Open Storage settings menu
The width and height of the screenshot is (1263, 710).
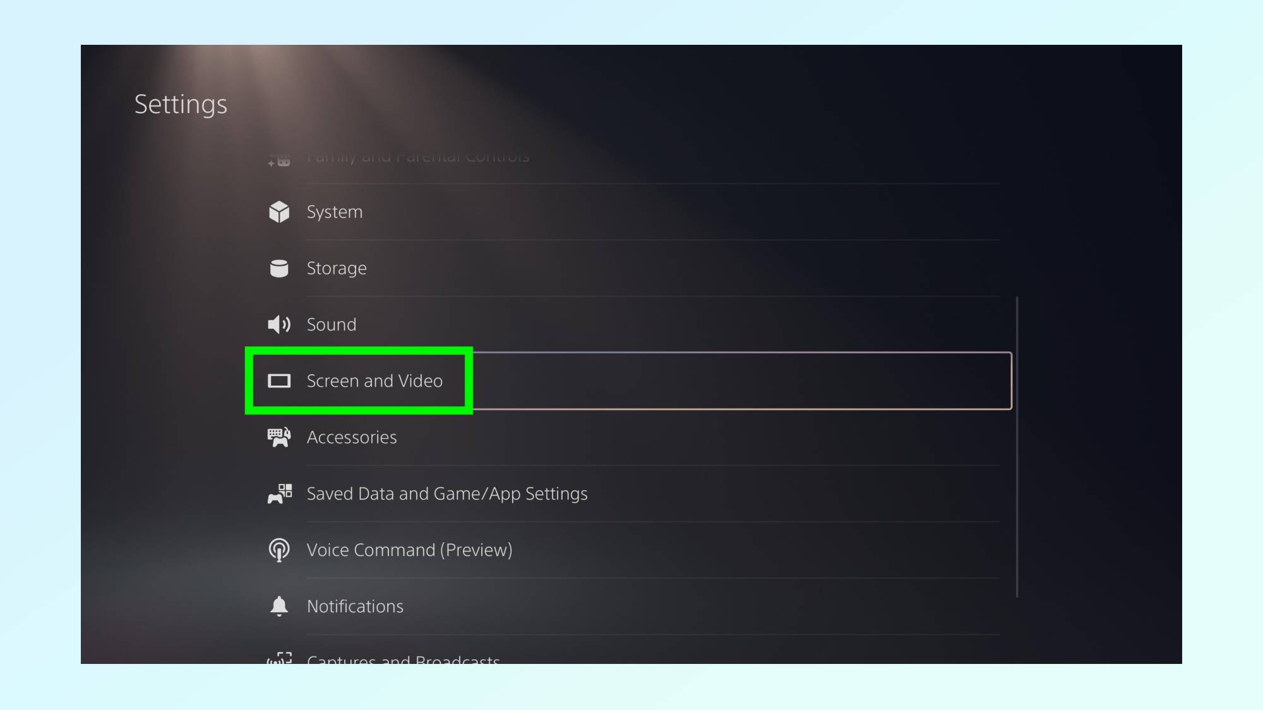337,268
